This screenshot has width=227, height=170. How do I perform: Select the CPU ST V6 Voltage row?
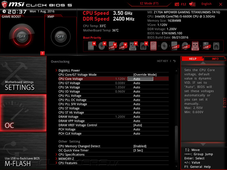(x=113, y=112)
